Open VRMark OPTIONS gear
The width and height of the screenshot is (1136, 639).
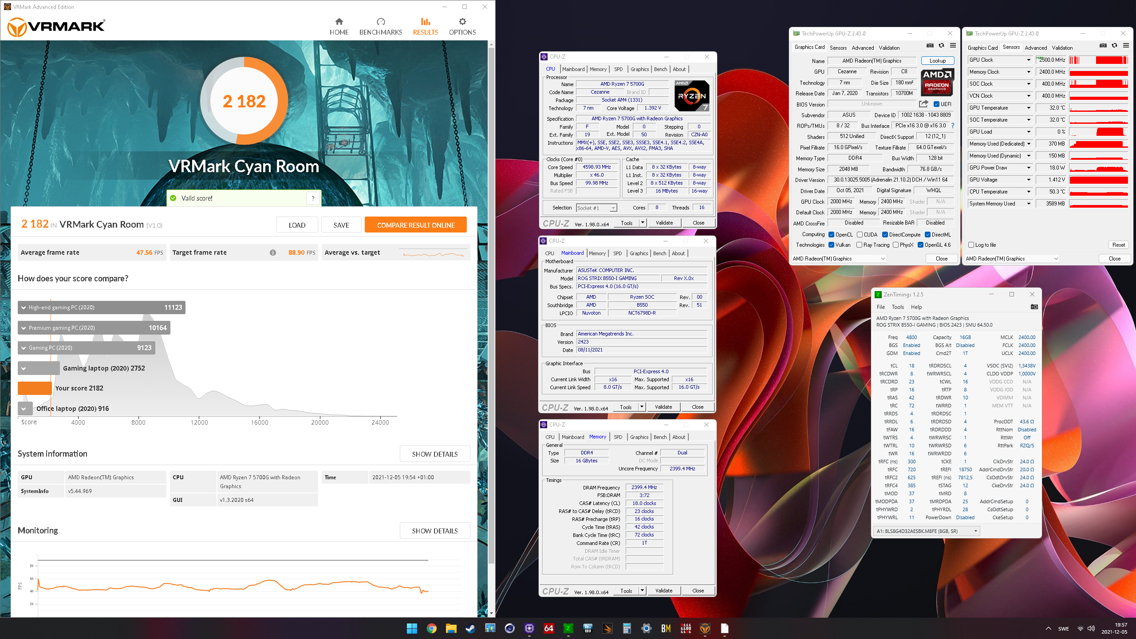point(462,27)
